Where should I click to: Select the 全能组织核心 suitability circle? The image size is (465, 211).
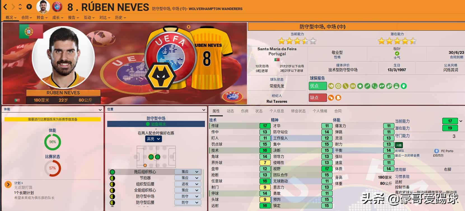112,190
